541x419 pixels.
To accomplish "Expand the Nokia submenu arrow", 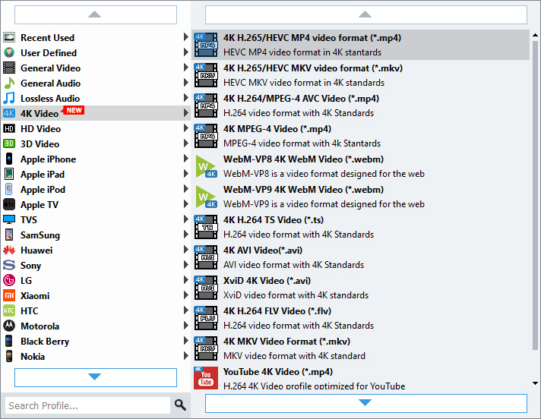I will click(x=185, y=355).
